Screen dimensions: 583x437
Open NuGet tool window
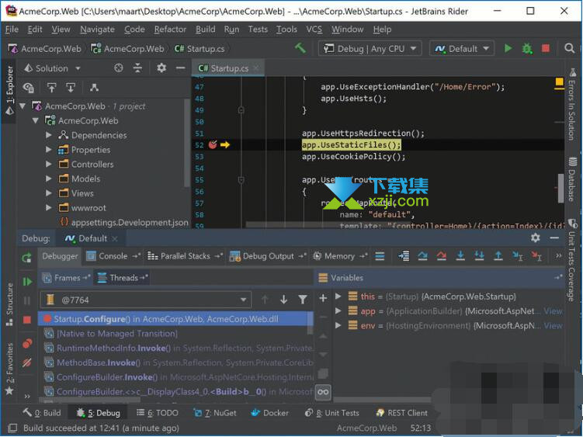[x=215, y=413]
